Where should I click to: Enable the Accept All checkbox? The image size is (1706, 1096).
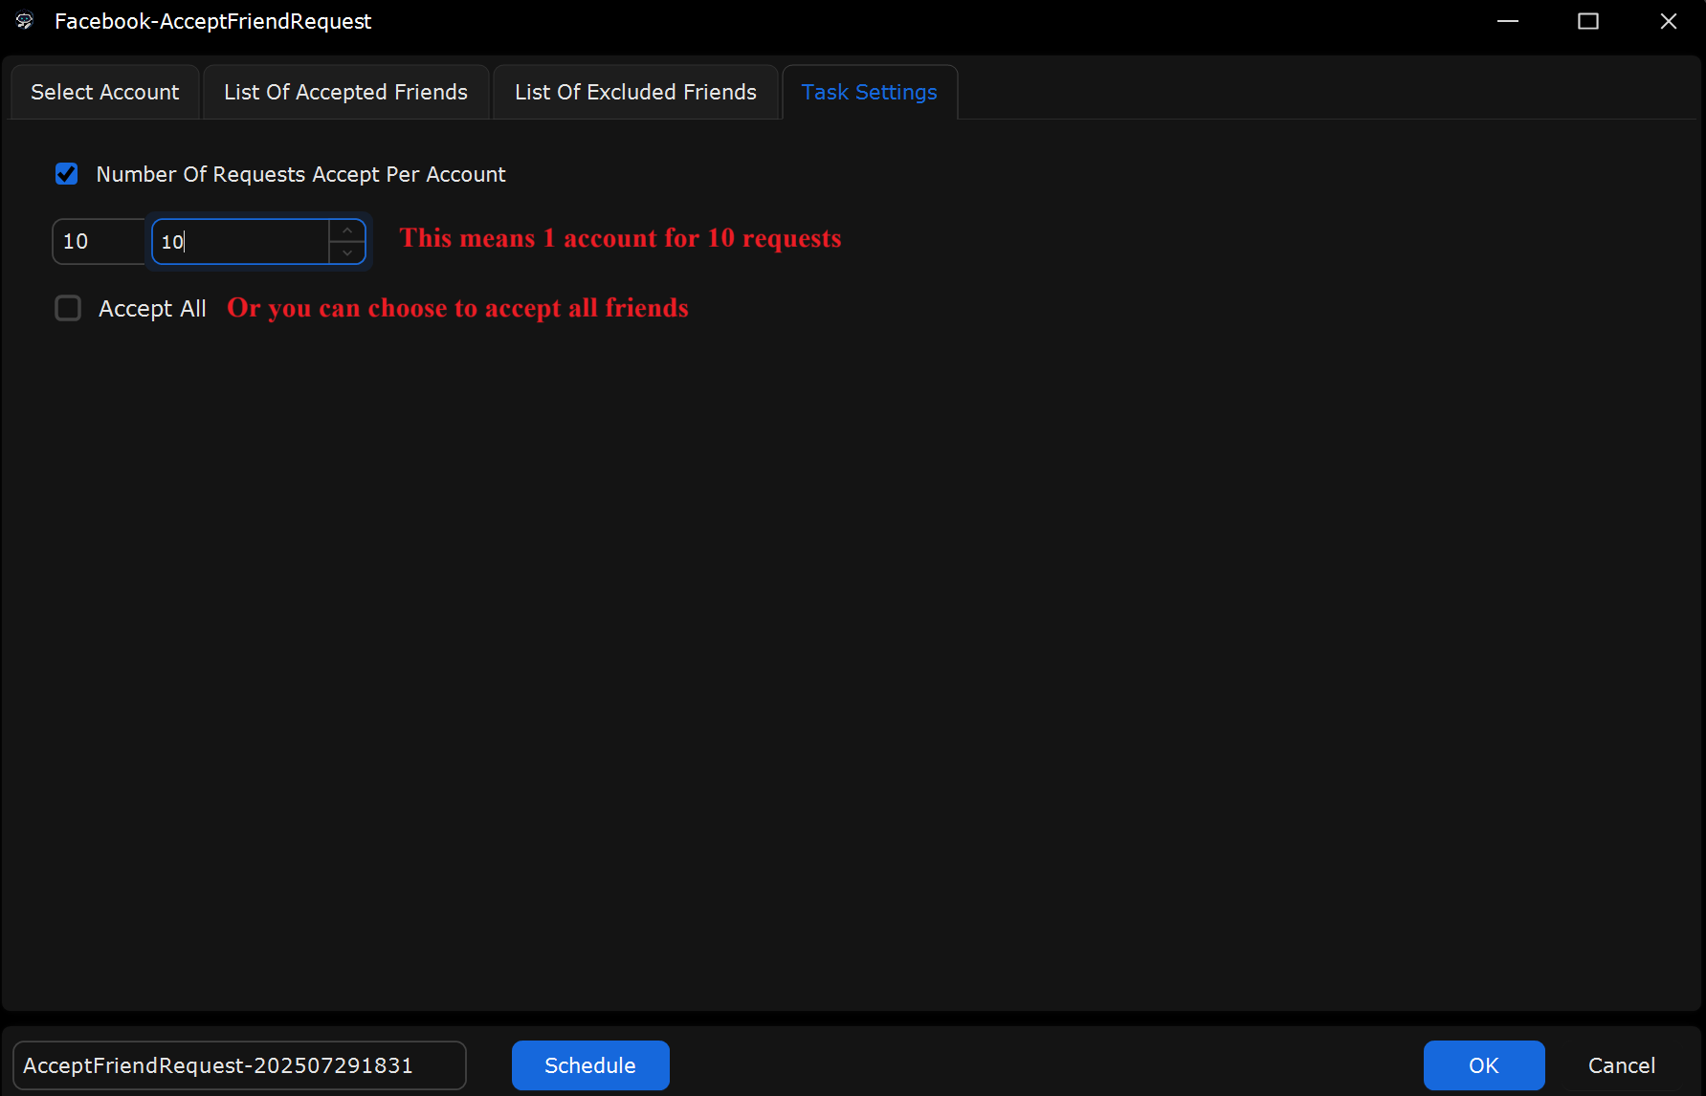68,308
